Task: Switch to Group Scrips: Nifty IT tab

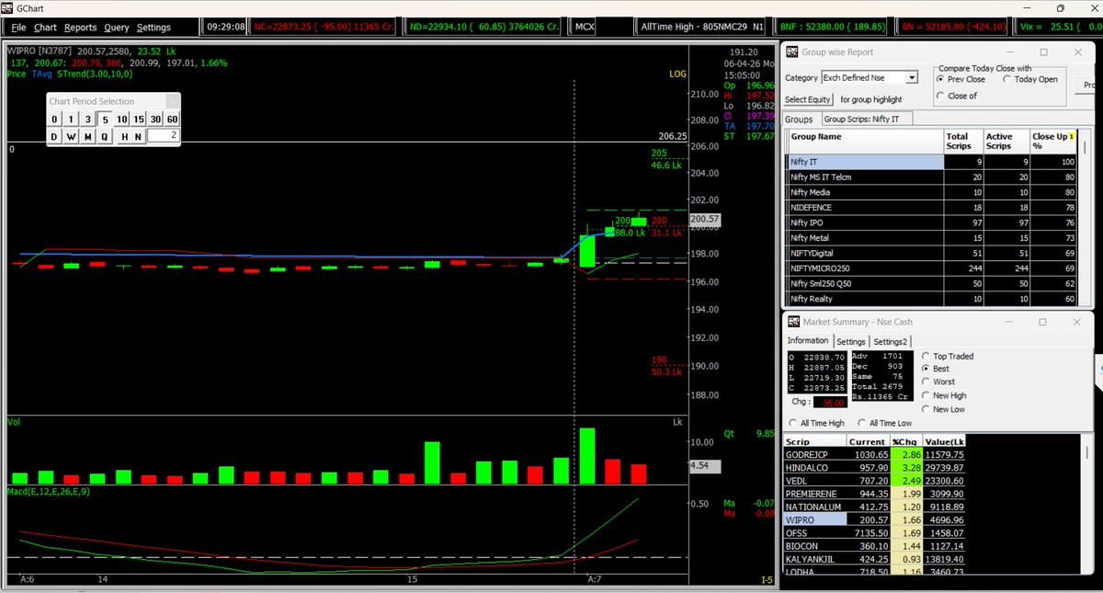Action: click(x=867, y=120)
